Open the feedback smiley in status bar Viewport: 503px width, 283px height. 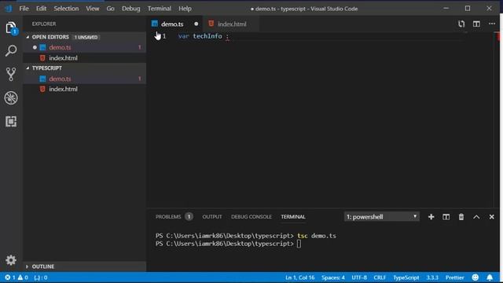[x=475, y=277]
